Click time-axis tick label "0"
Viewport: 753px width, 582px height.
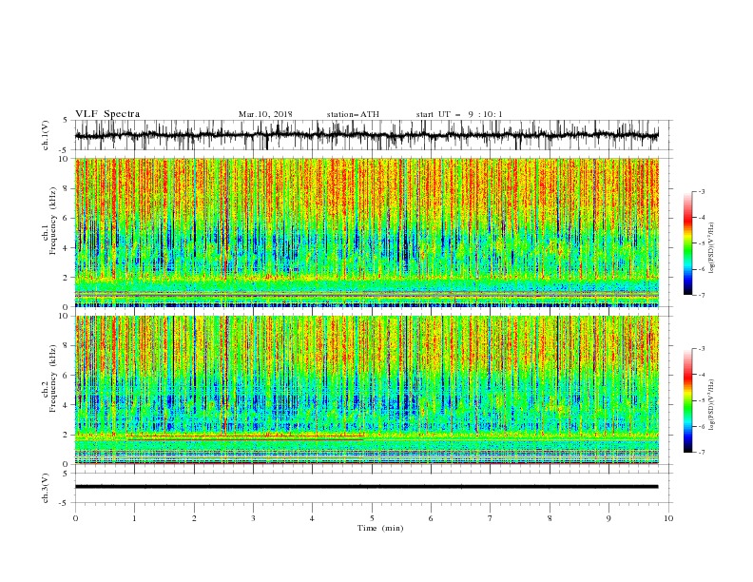(75, 518)
